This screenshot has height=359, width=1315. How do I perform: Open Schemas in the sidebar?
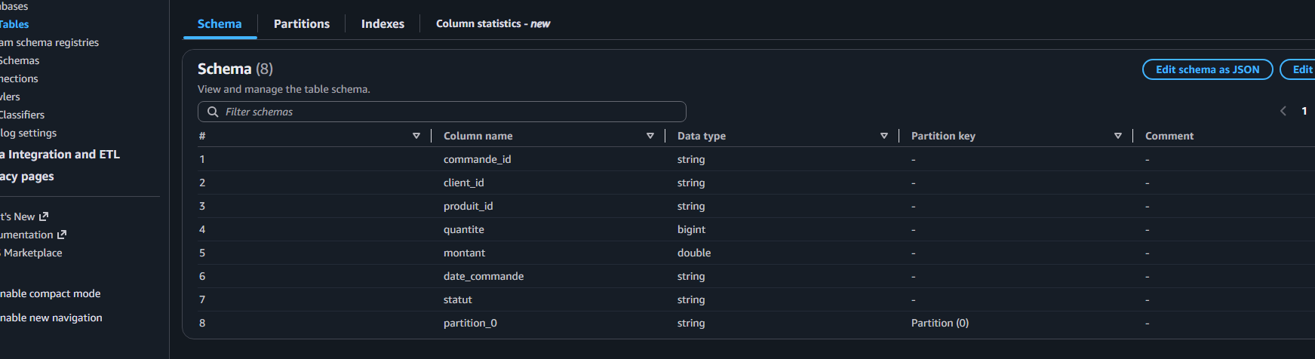[20, 60]
